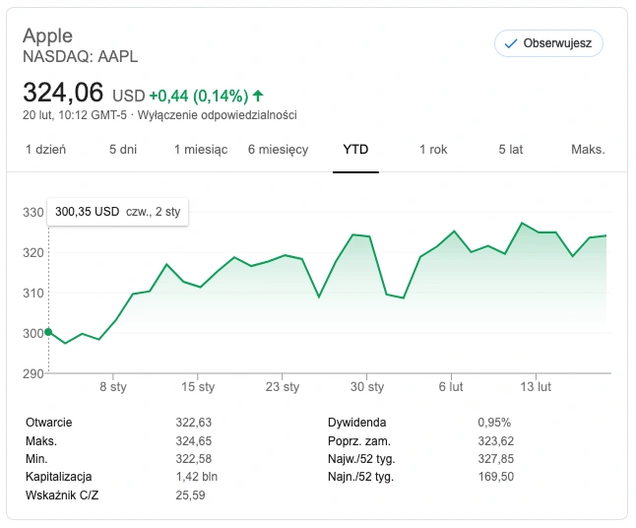Click the 8 sty axis label
This screenshot has height=528, width=636.
113,387
